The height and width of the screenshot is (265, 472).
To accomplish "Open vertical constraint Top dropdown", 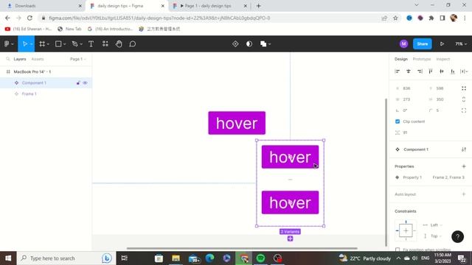I will tap(436, 236).
